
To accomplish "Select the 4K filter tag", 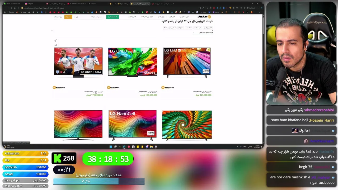I will 165,28.
